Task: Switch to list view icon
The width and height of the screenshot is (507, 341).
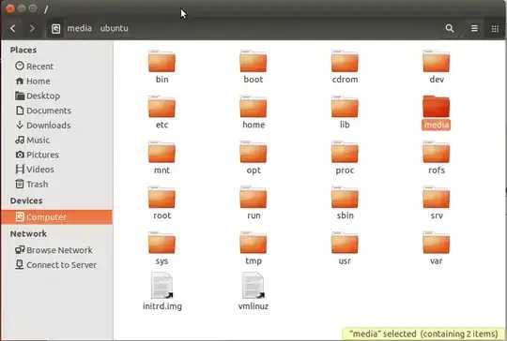Action: coord(474,28)
